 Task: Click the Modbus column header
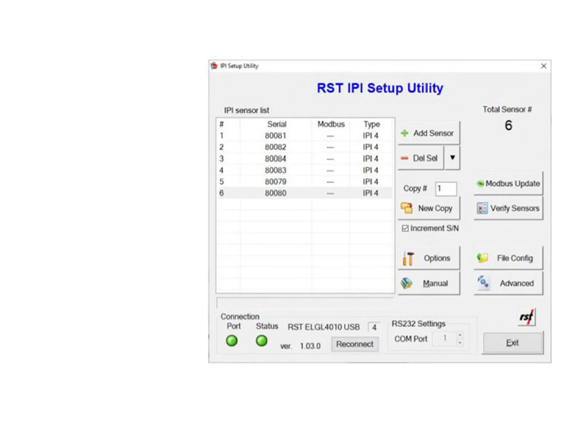click(331, 124)
